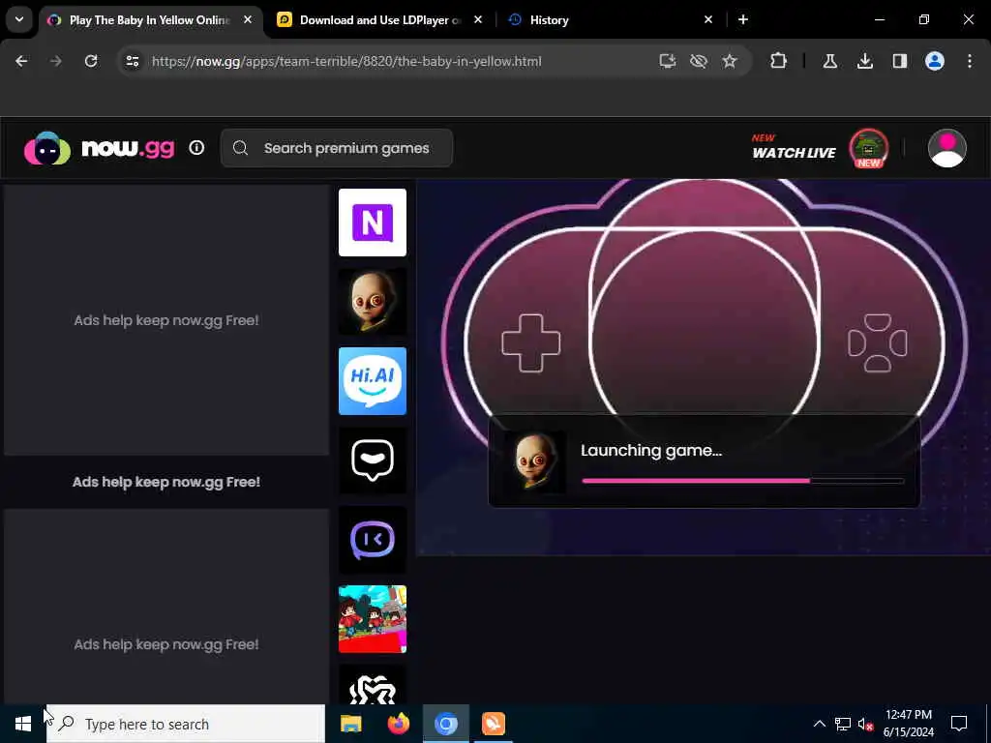Click the info icon beside now.gg logo
991x743 pixels.
[x=196, y=148]
